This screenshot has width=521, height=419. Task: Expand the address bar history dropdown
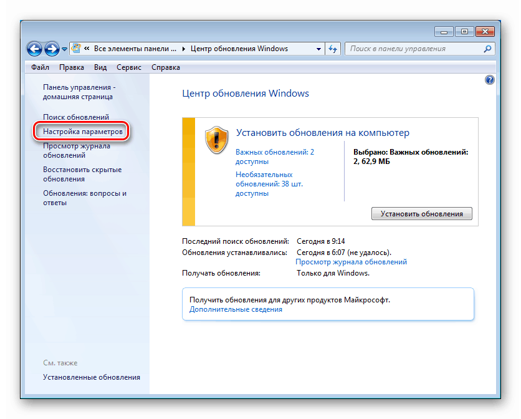pyautogui.click(x=318, y=48)
